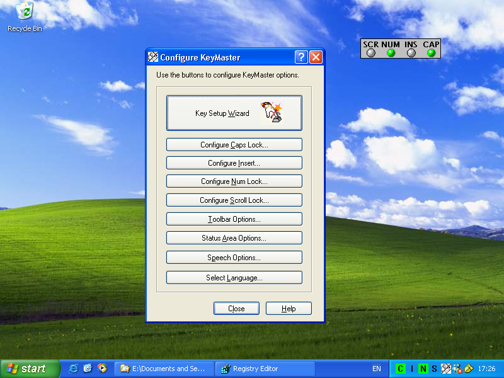Open Configure Caps Lock settings

point(234,145)
